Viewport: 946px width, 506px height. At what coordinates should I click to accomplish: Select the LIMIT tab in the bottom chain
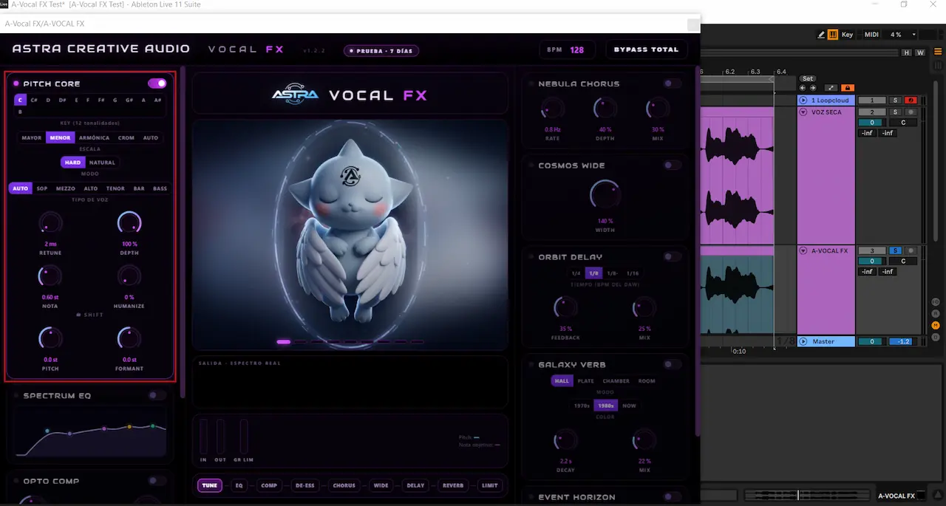(490, 485)
